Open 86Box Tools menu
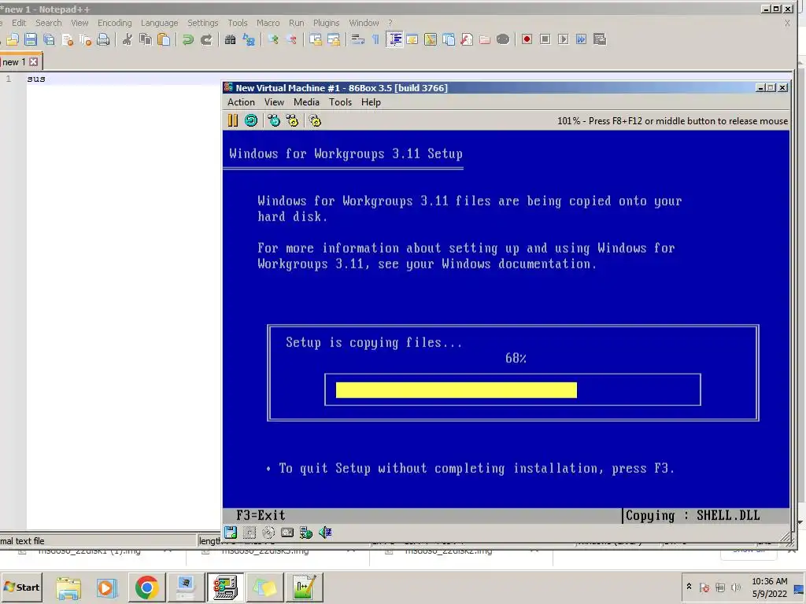The image size is (806, 604). coord(340,102)
